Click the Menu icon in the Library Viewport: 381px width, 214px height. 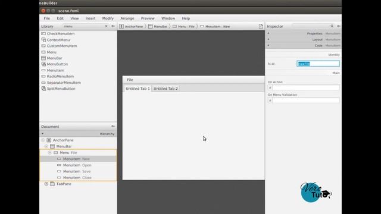point(43,52)
